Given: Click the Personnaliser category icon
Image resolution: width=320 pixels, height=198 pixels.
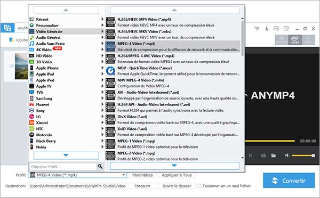Looking at the screenshot, I should [31, 25].
